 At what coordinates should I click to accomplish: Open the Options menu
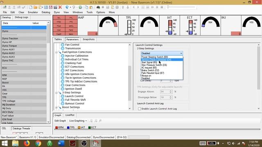coord(101,12)
